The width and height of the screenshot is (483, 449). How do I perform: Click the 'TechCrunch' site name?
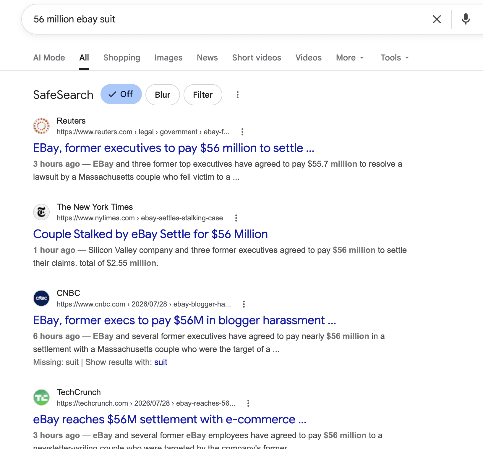pyautogui.click(x=79, y=392)
